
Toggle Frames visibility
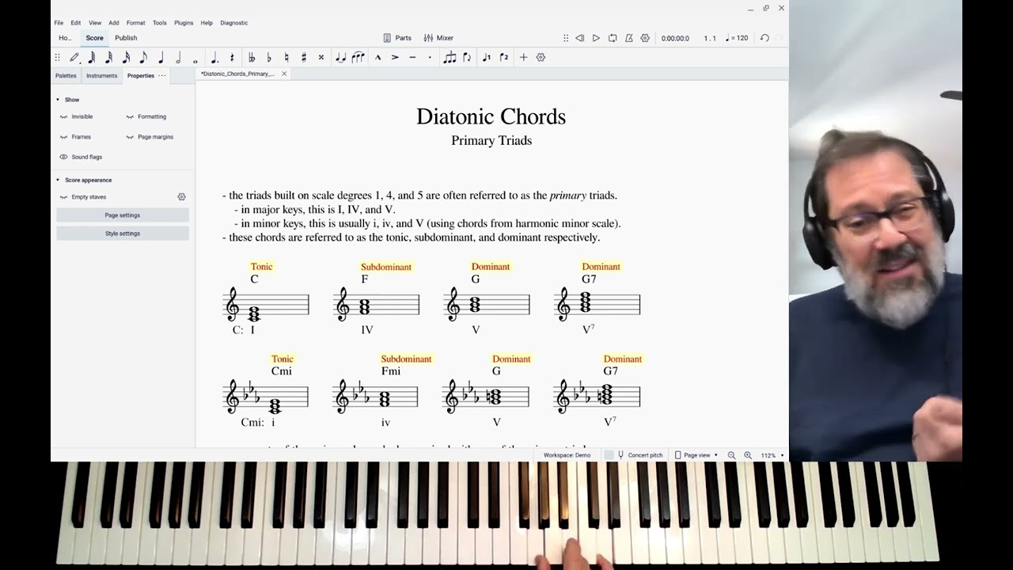pos(75,137)
